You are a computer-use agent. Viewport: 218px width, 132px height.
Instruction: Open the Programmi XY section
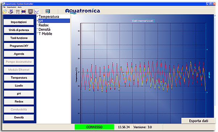tap(19, 46)
